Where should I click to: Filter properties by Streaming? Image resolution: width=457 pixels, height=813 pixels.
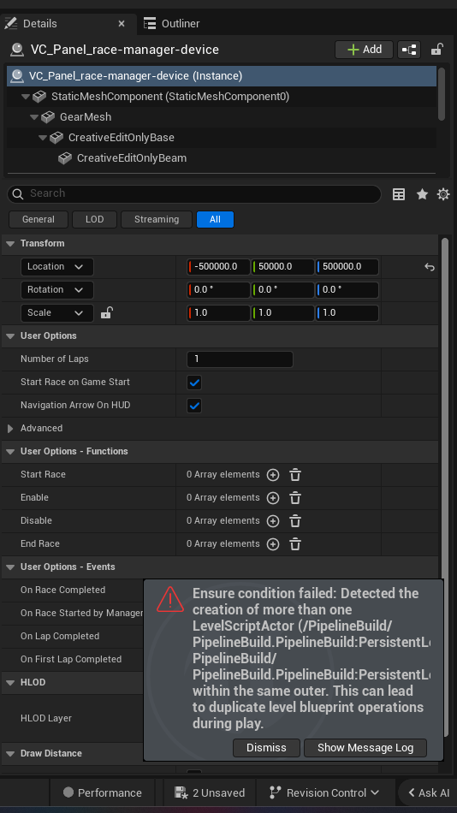click(156, 219)
